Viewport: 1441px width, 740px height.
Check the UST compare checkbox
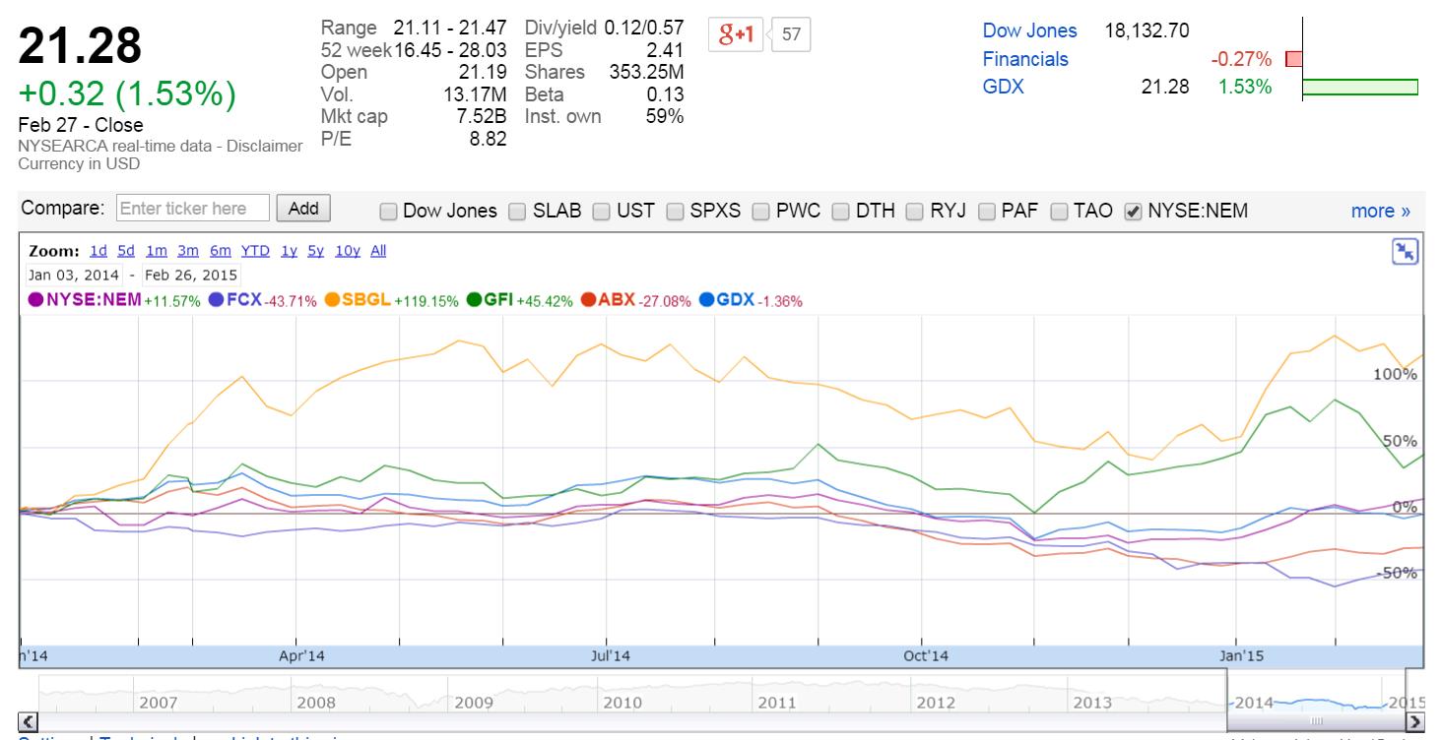(602, 211)
